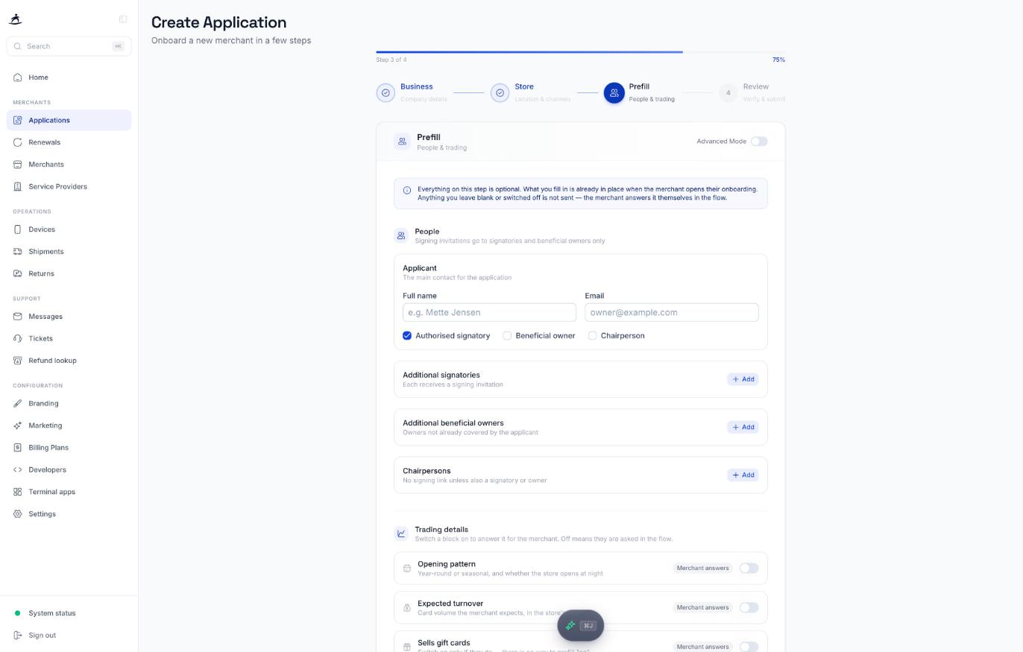The height and width of the screenshot is (652, 1023).
Task: Click the Merchants sidebar icon
Action: tap(18, 165)
